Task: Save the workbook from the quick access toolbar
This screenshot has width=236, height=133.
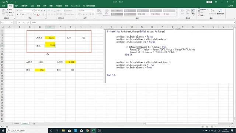Action: coord(3,2)
